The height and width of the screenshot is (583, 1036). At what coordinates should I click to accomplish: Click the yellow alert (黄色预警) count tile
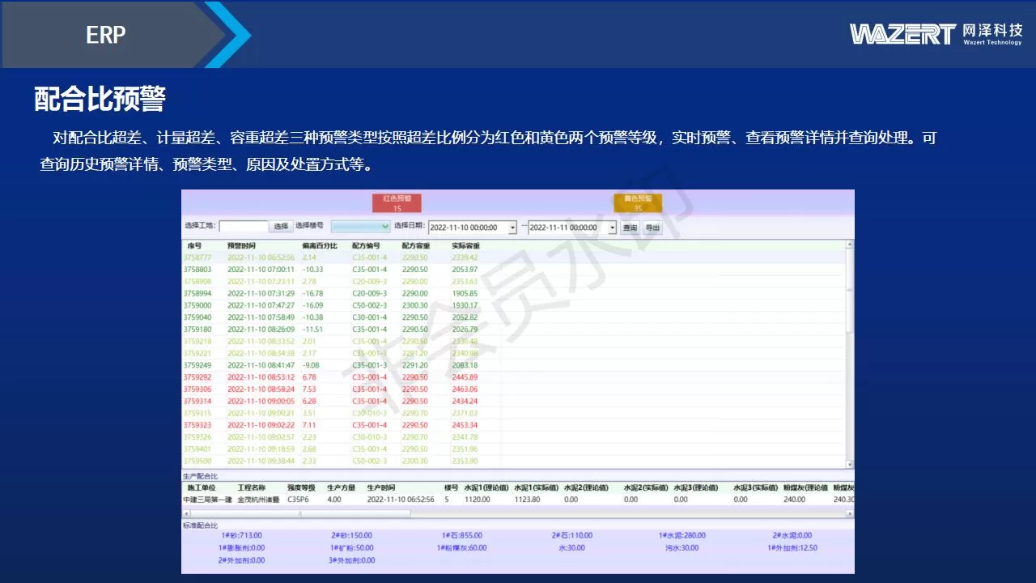[x=638, y=203]
